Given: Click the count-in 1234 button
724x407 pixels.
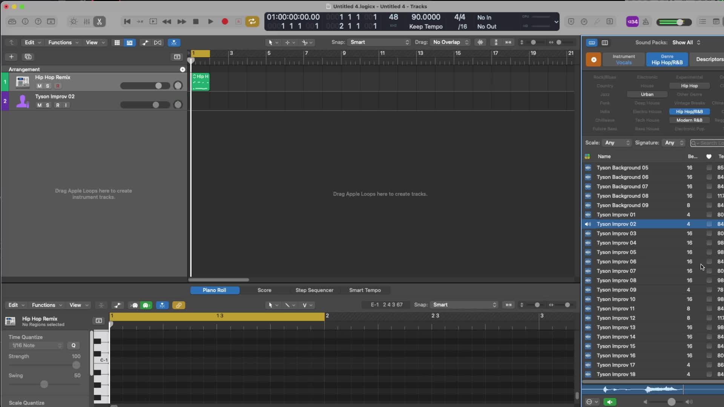Looking at the screenshot, I should pos(632,22).
